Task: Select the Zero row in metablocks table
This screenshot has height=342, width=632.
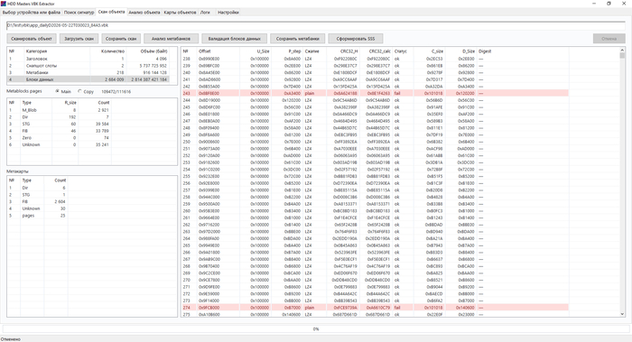Action: point(60,138)
